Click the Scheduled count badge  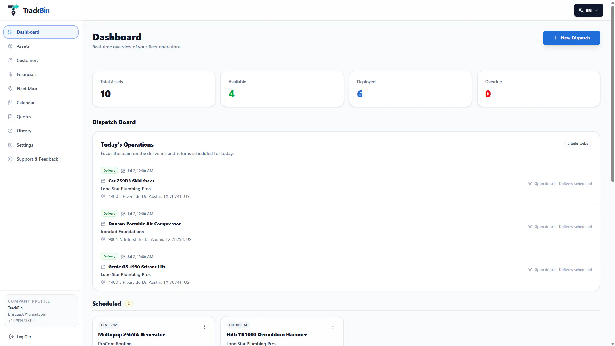click(x=129, y=303)
